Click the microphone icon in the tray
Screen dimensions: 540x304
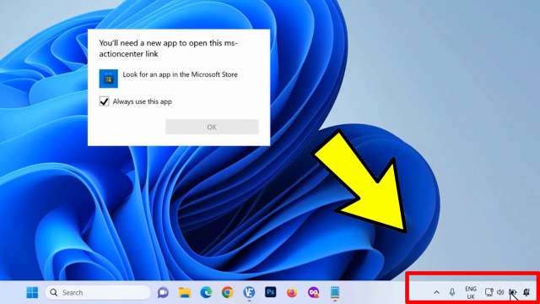(452, 292)
